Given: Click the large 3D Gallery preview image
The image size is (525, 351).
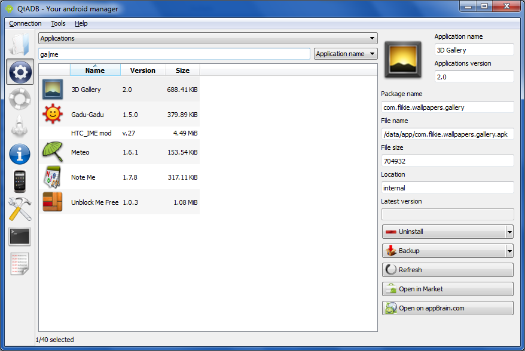Looking at the screenshot, I should (x=403, y=60).
